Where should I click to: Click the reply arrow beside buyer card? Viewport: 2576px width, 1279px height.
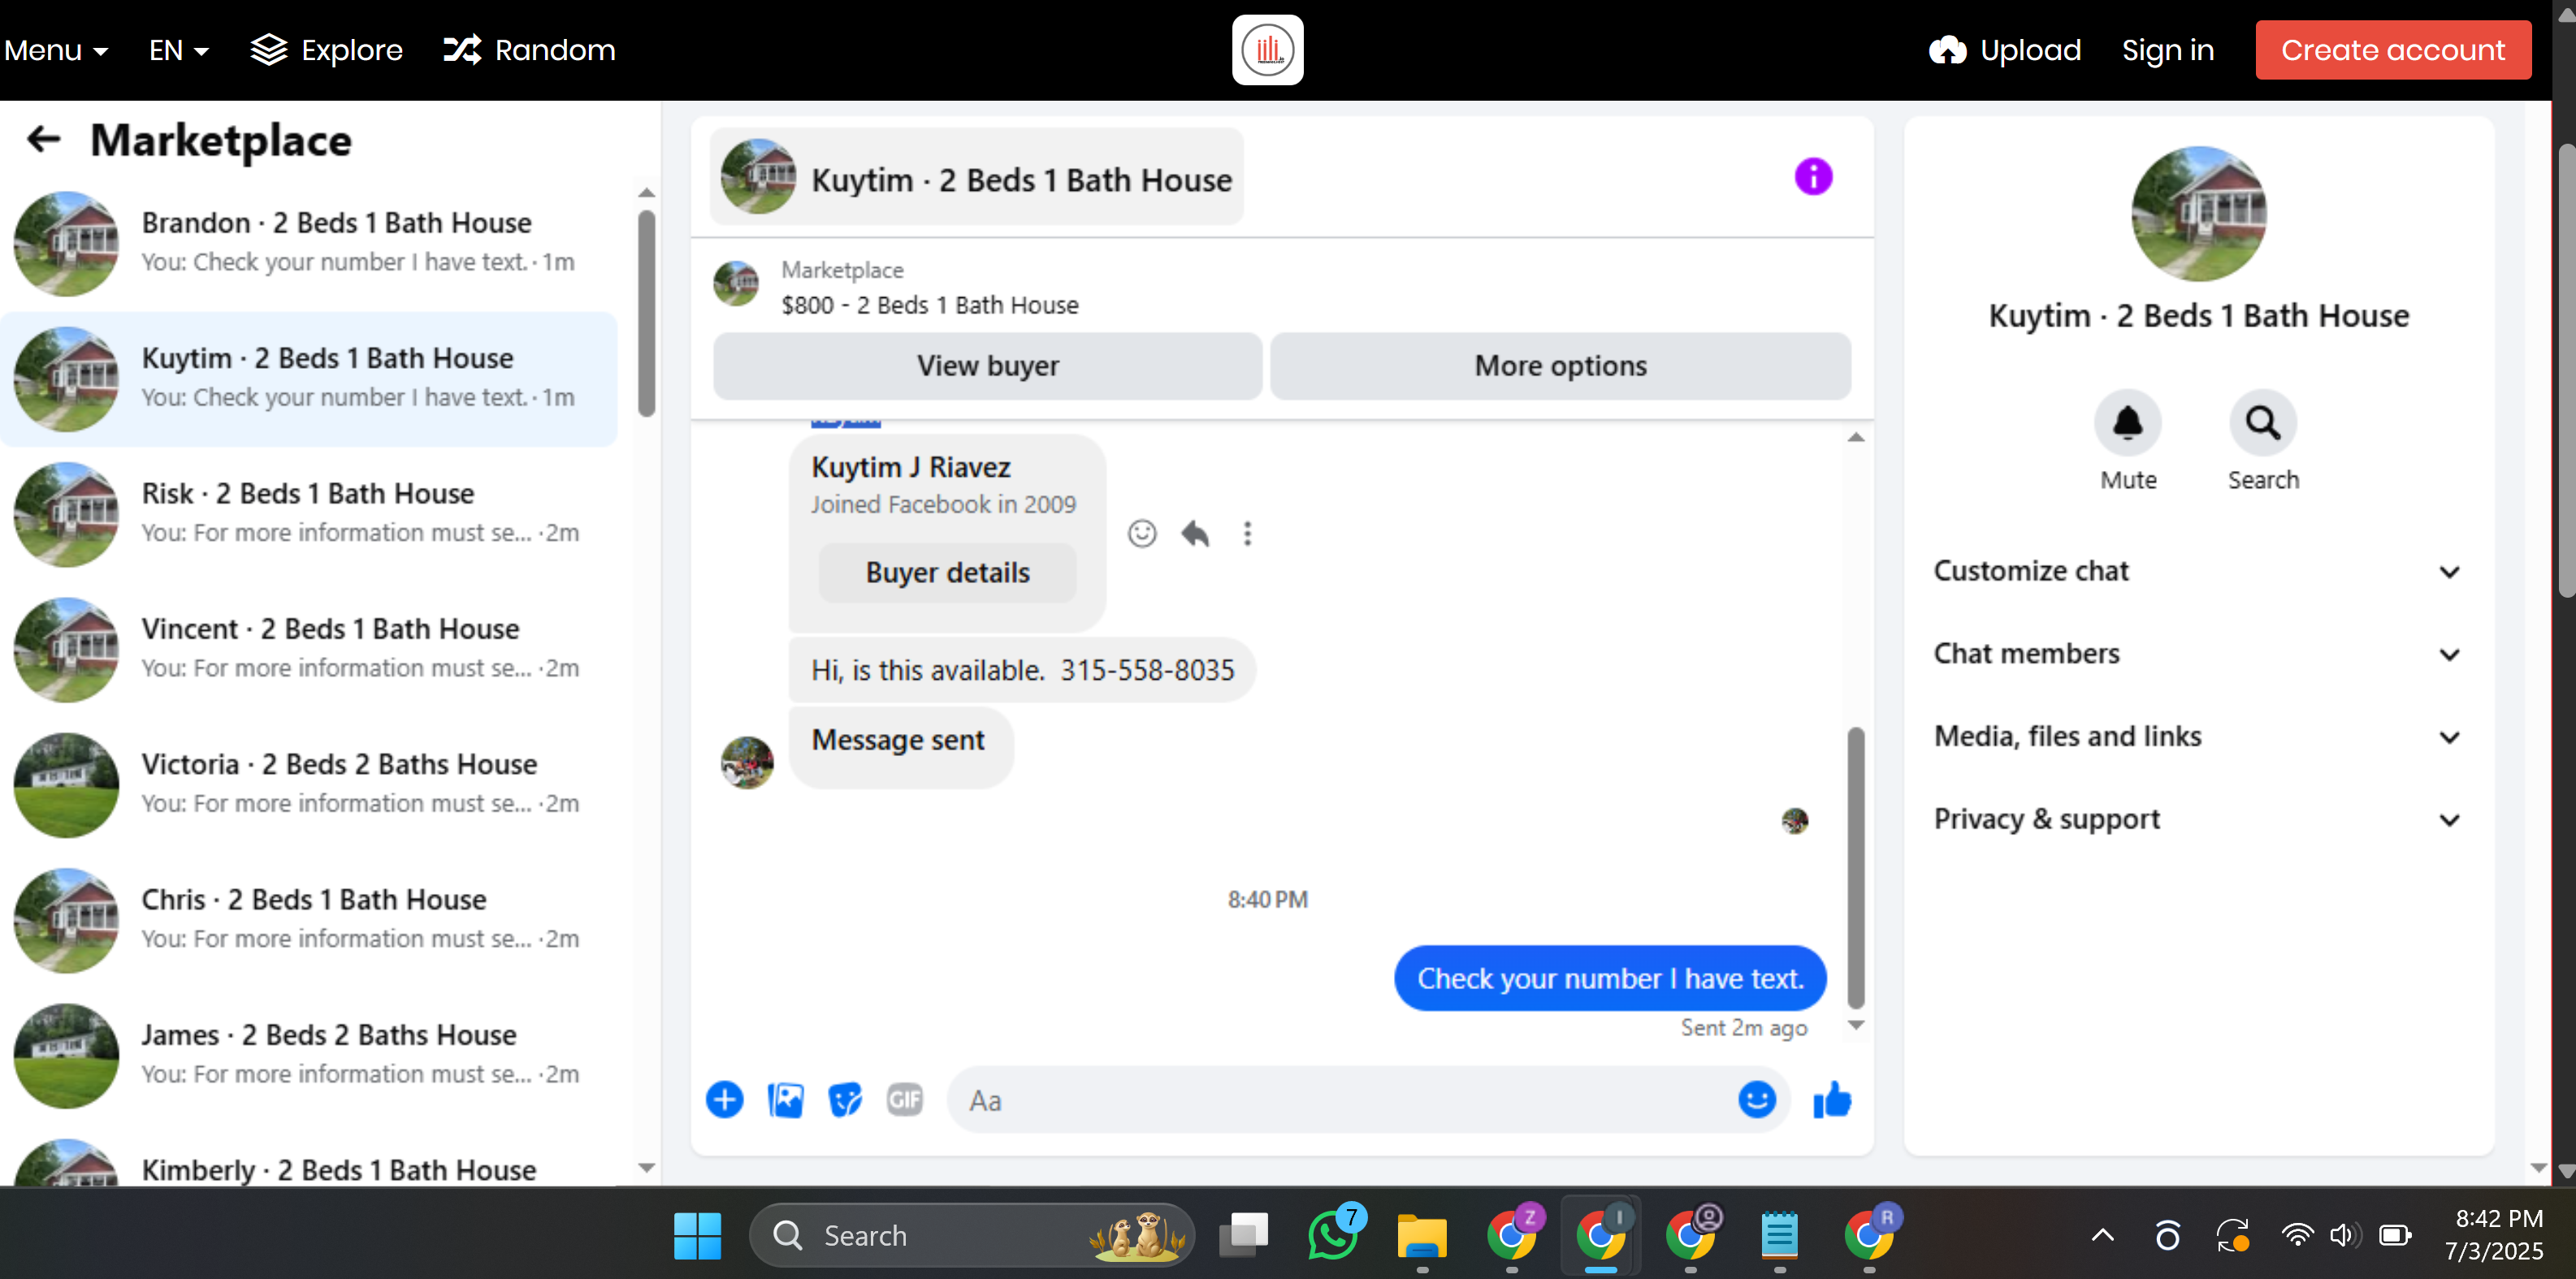click(1195, 534)
